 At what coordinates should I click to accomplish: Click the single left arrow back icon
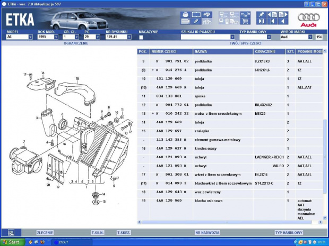click(283, 21)
